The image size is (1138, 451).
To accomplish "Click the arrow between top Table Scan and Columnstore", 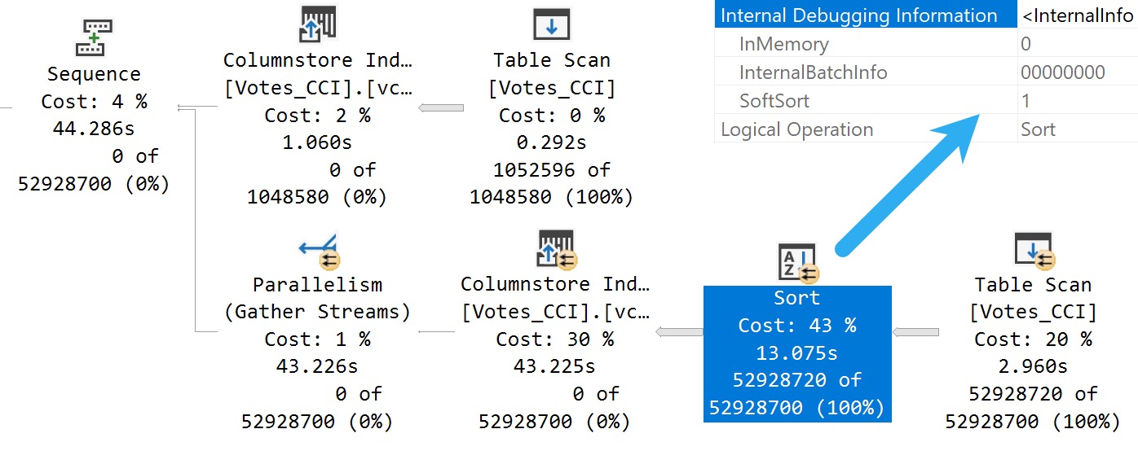I will [441, 107].
